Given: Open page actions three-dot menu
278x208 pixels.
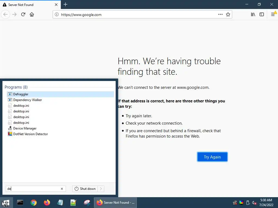Looking at the screenshot, I should [220, 15].
